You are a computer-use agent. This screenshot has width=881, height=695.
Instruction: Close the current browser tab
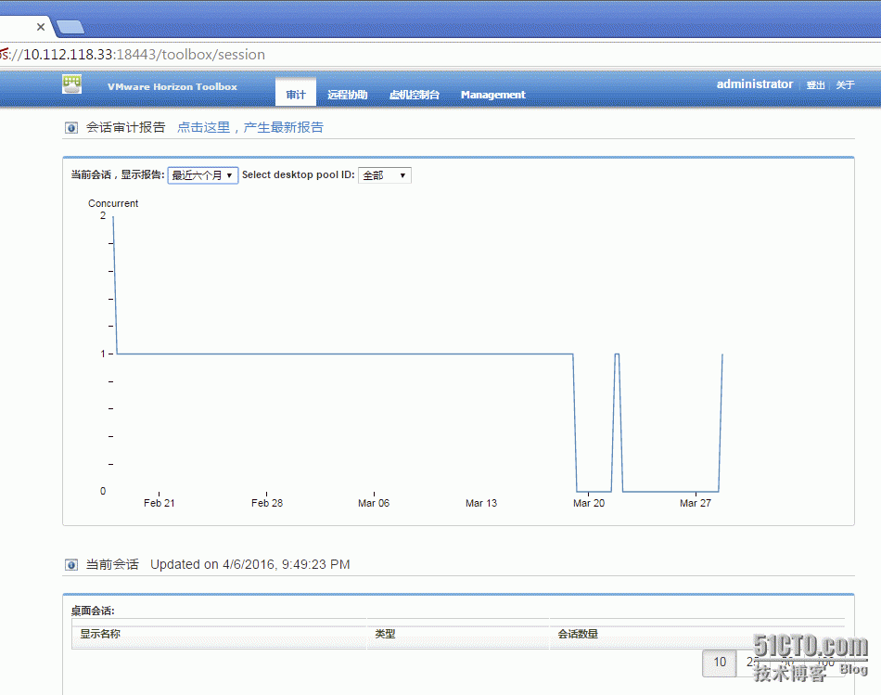click(41, 26)
